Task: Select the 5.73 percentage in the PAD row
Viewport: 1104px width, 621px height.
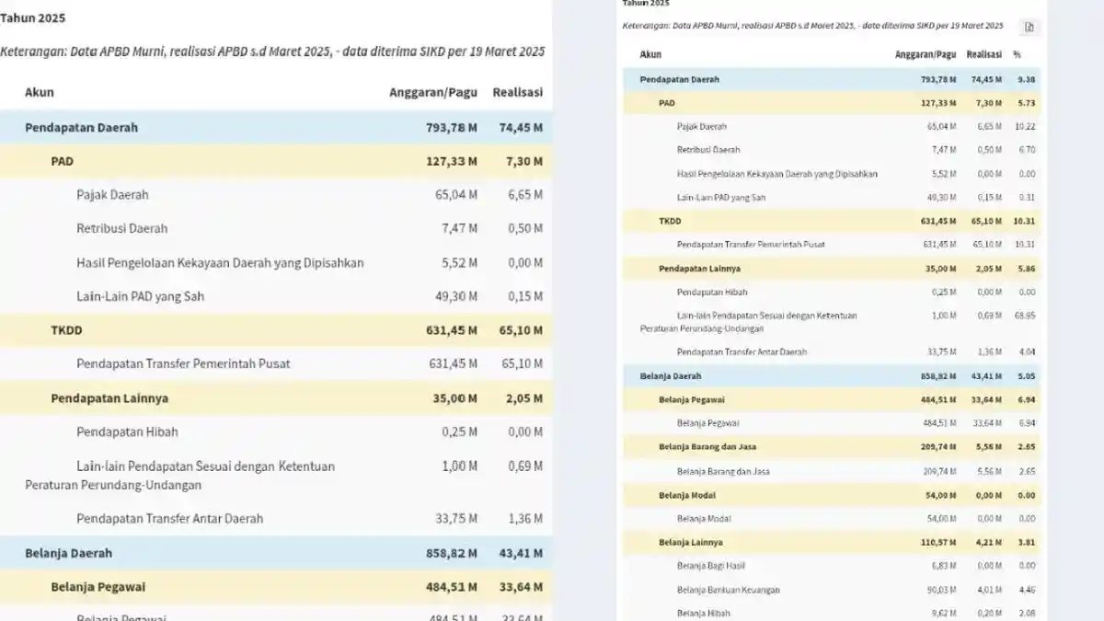Action: (1026, 103)
